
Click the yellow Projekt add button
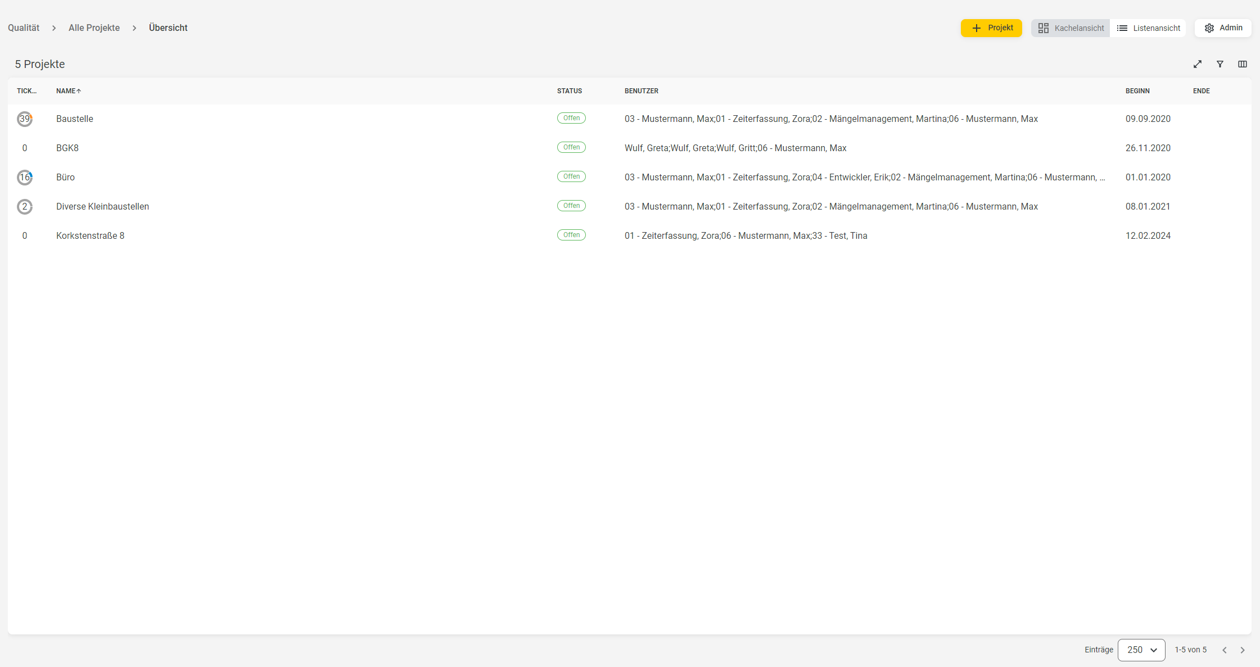(x=991, y=28)
